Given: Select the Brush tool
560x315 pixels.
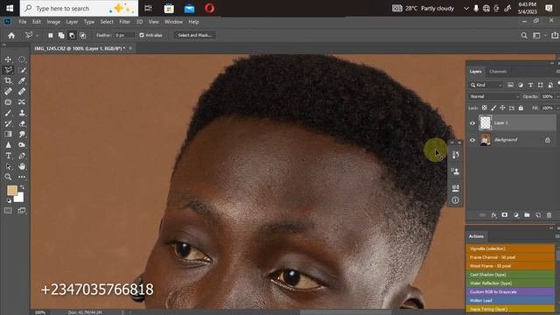Looking at the screenshot, I should coord(8,113).
